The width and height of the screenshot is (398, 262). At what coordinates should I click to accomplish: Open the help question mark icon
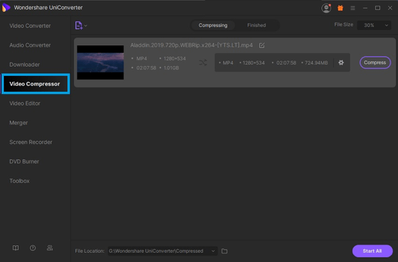point(33,248)
